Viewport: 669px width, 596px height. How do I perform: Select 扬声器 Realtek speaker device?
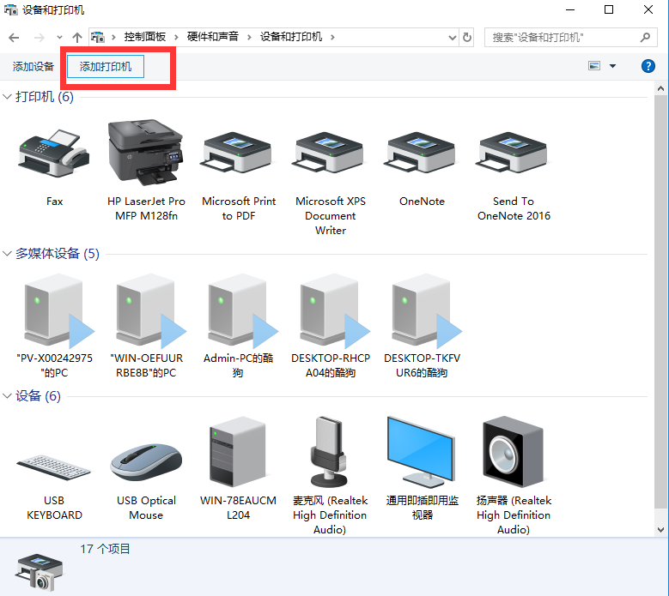(x=514, y=452)
